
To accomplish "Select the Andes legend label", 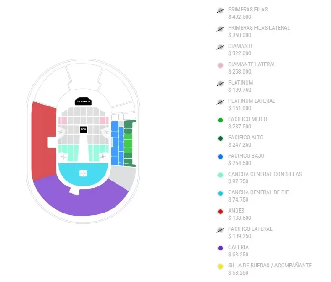I will (236, 211).
